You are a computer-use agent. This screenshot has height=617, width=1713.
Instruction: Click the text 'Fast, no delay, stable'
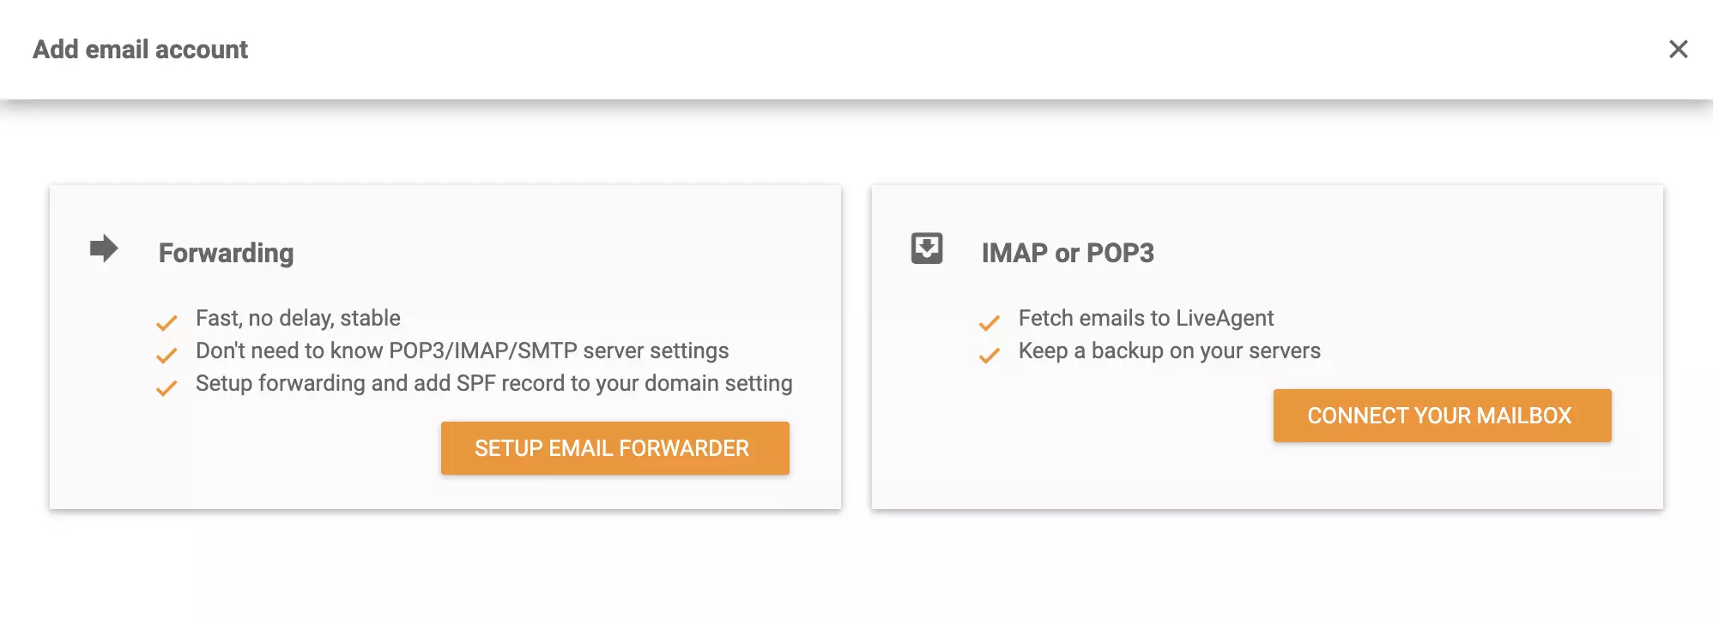(298, 318)
